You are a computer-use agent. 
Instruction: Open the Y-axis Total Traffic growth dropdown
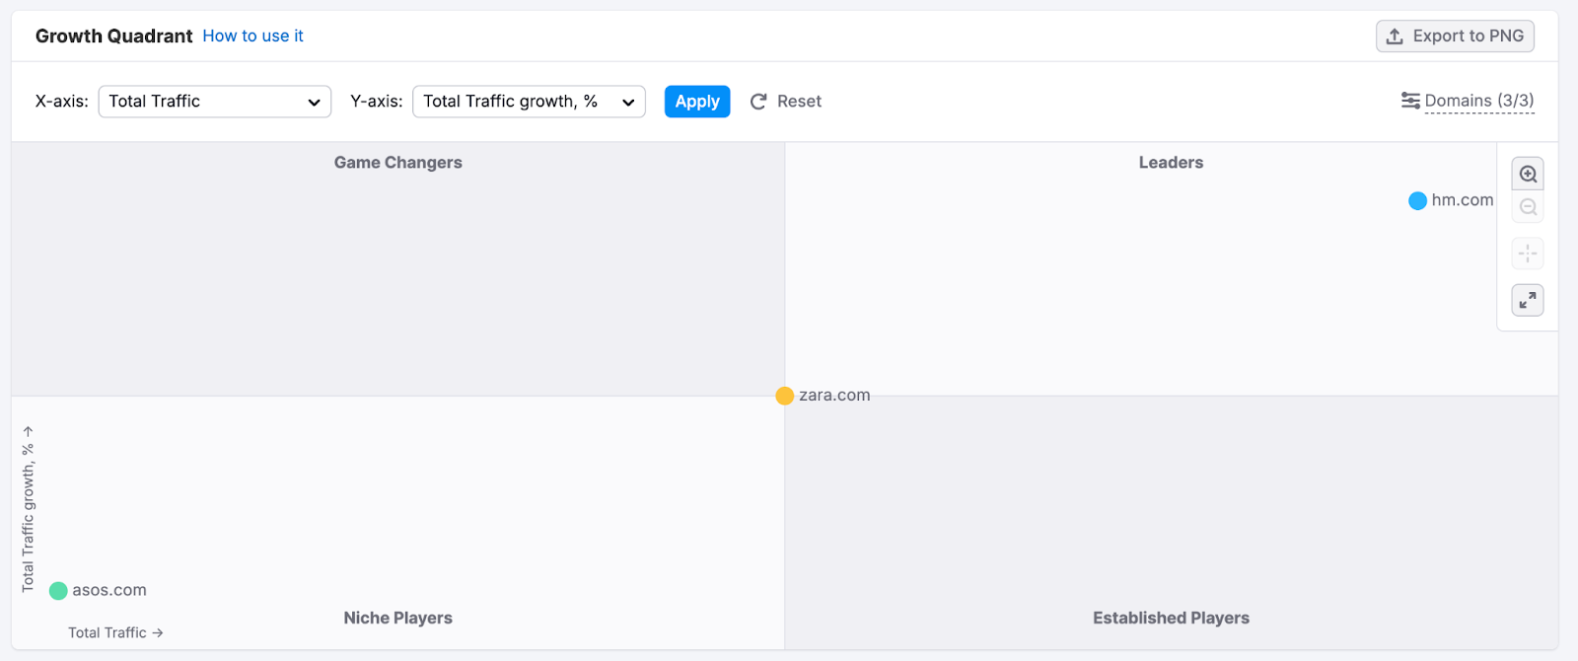pyautogui.click(x=529, y=102)
